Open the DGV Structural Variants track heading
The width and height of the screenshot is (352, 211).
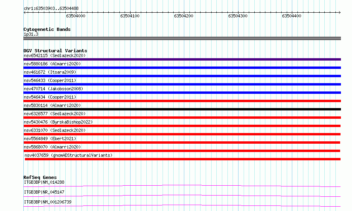tap(55, 51)
